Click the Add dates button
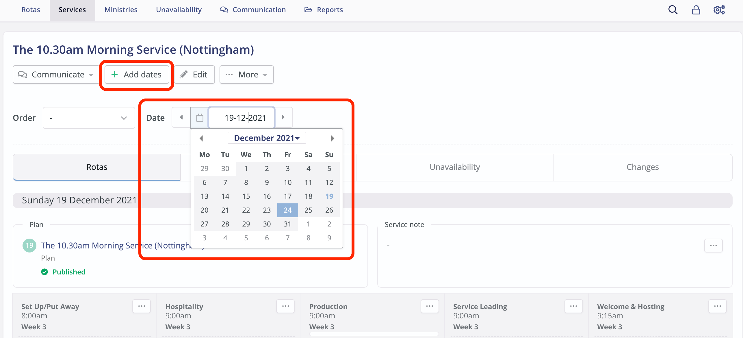743x338 pixels. [x=137, y=75]
